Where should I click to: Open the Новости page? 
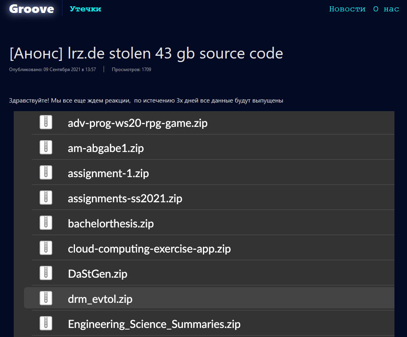(347, 9)
